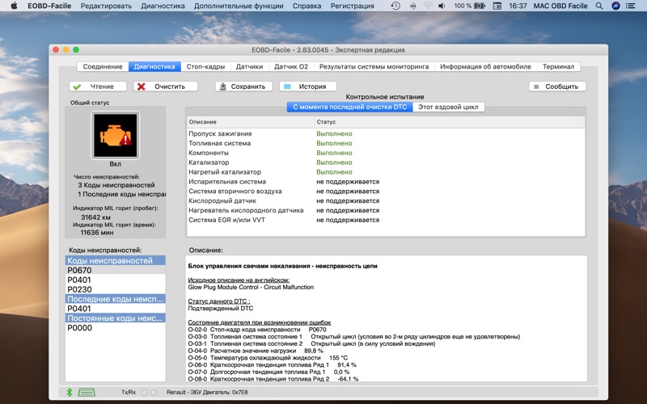647x404 pixels.
Task: Open Siri from the menu bar
Action: tap(615, 6)
